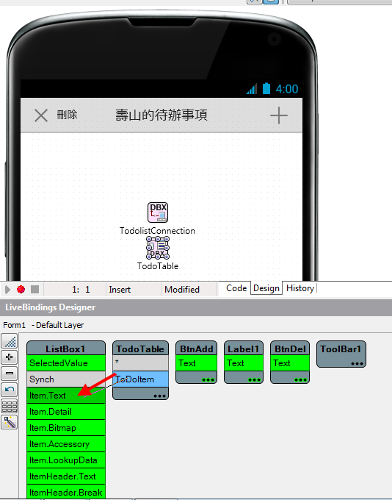Click the Text member of BtnDel

[290, 363]
